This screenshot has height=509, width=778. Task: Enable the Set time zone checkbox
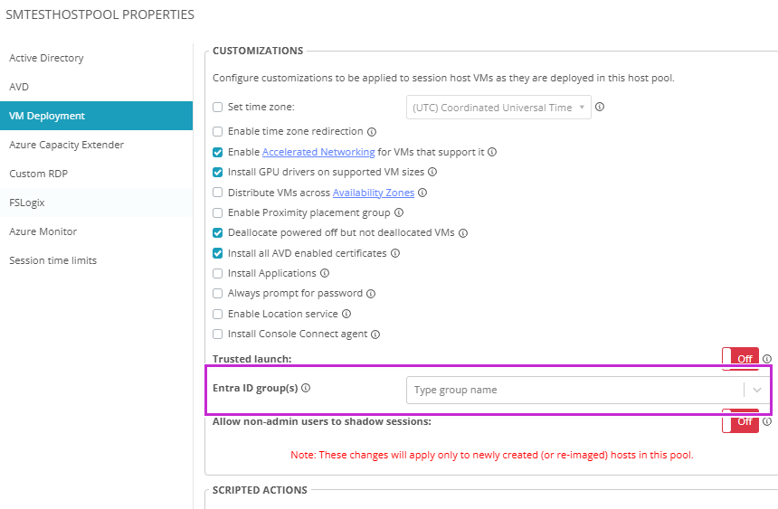[217, 107]
